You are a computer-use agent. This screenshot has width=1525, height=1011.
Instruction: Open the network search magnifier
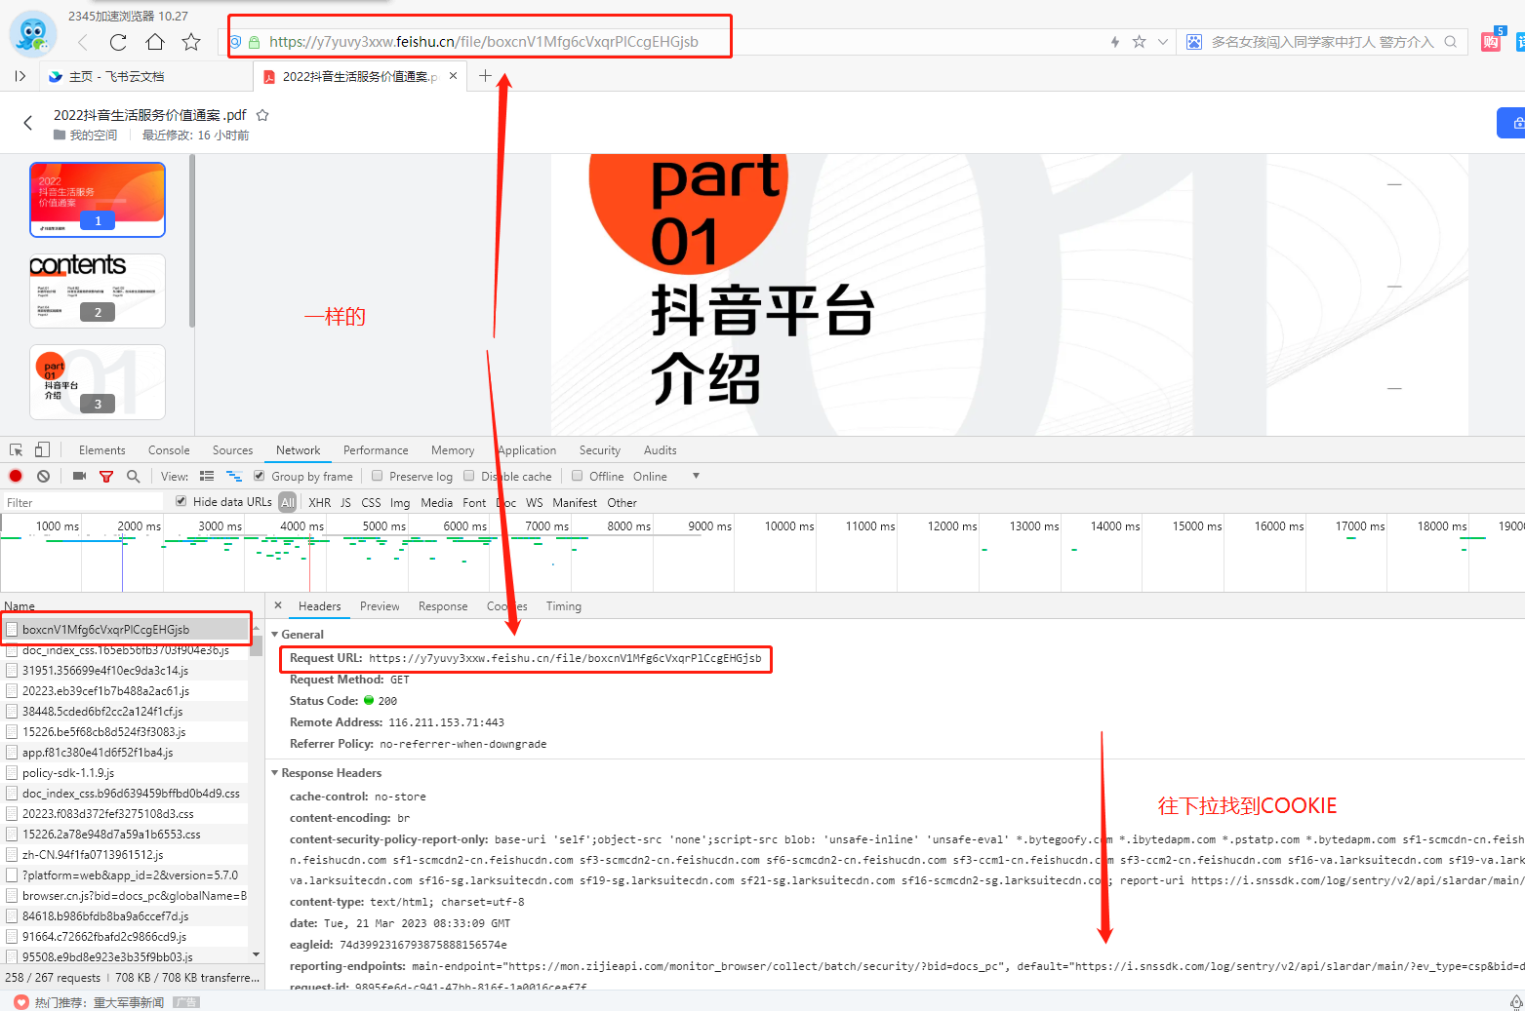(133, 476)
